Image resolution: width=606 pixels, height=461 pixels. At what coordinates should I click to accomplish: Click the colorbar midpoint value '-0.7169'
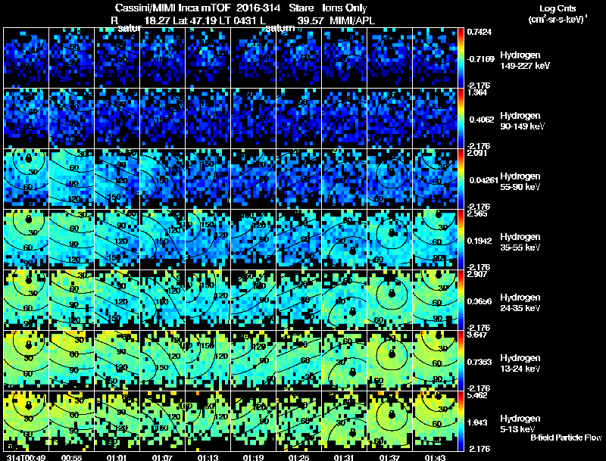[481, 59]
